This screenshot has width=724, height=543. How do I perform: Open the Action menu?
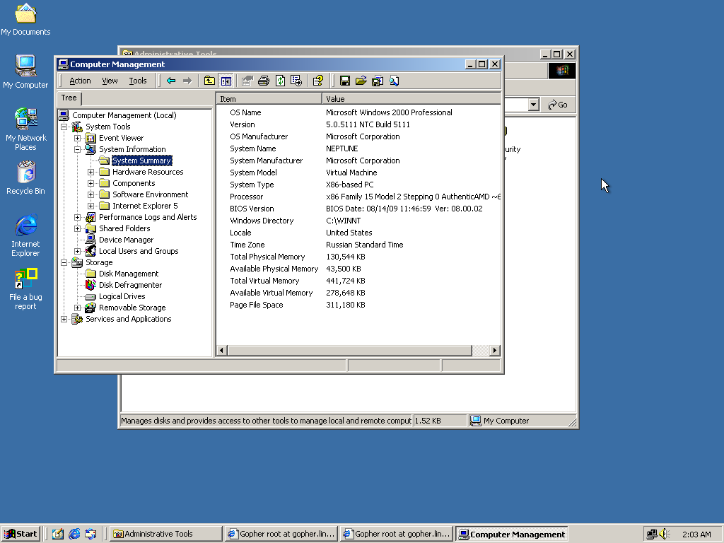80,81
